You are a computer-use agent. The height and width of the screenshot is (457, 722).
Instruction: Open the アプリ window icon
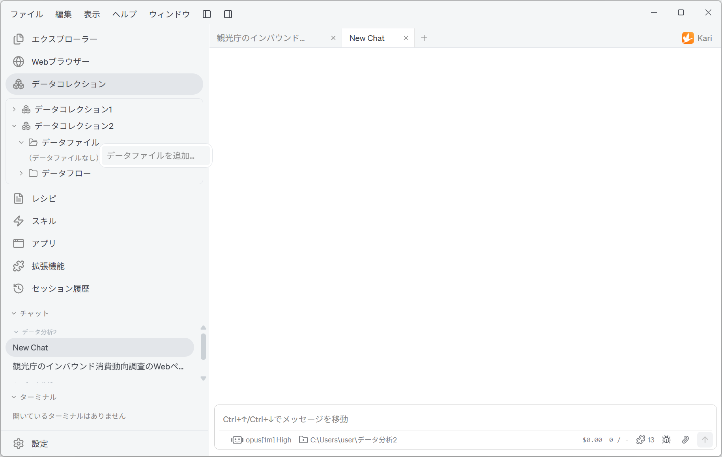coord(19,243)
